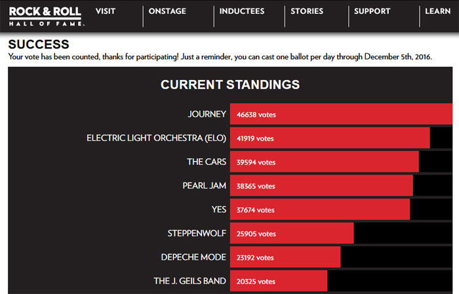Open the Onstage menu
This screenshot has width=459, height=294.
click(x=167, y=11)
